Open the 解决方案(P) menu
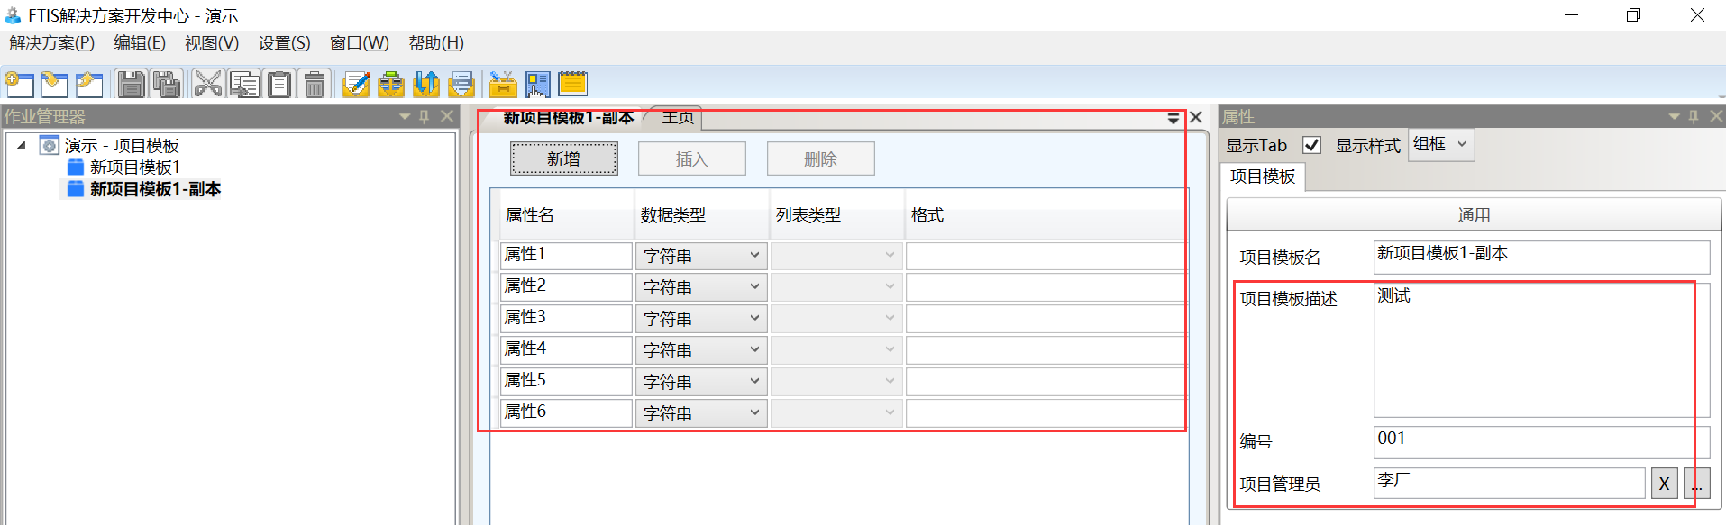Screen dimensions: 1726x525 (x=52, y=43)
